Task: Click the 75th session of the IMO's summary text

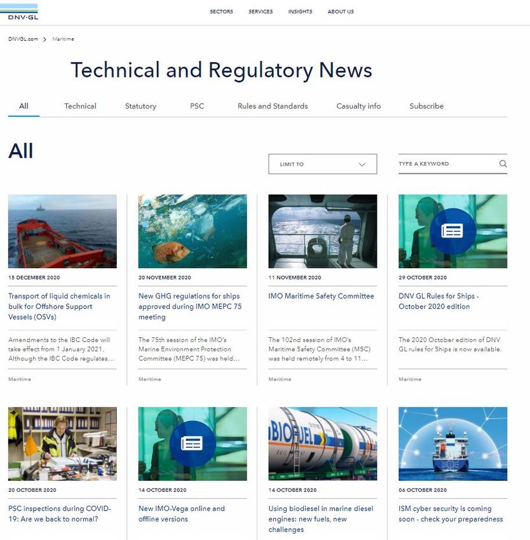Action: tap(189, 349)
